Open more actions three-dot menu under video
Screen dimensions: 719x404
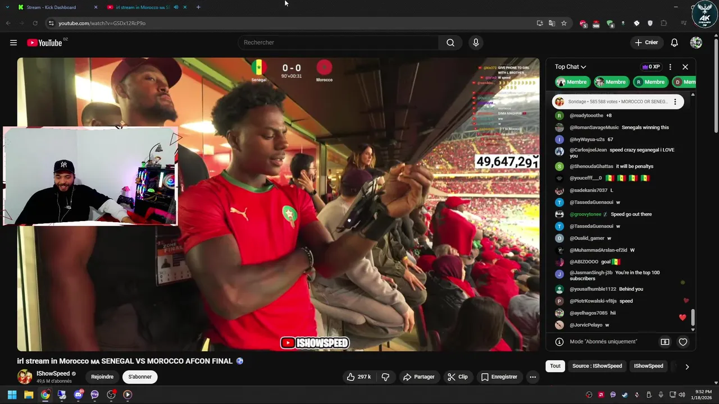533,377
